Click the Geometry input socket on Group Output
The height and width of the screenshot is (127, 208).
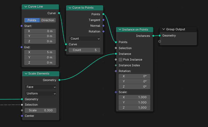(x=160, y=36)
